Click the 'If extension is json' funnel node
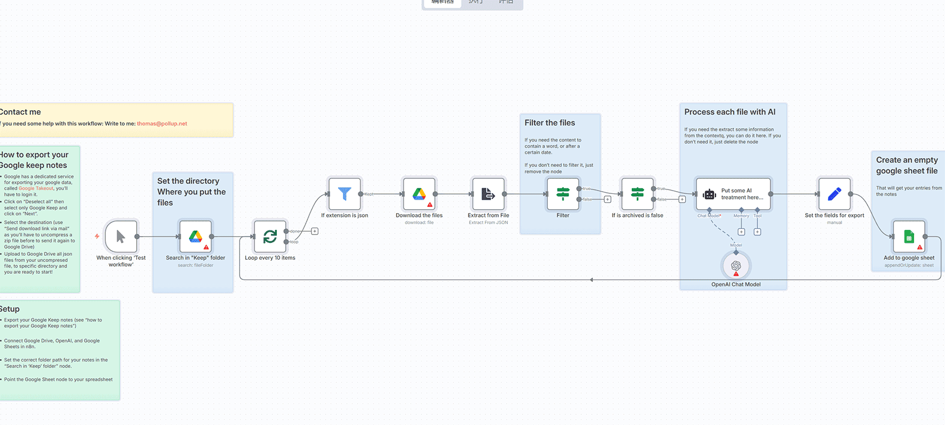The width and height of the screenshot is (945, 425). (x=344, y=194)
